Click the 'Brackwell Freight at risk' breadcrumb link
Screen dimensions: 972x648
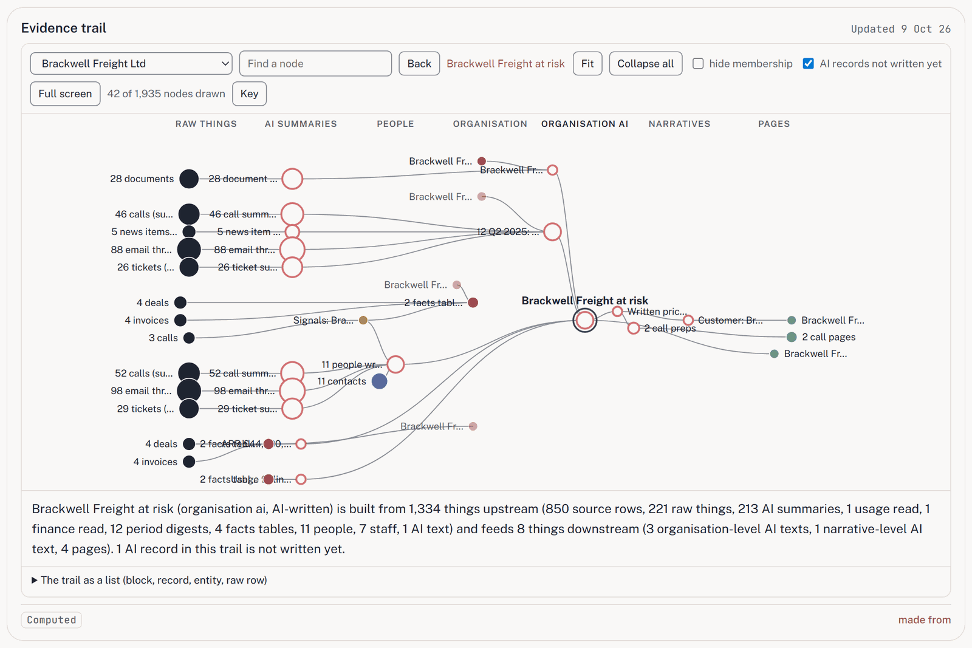tap(505, 64)
